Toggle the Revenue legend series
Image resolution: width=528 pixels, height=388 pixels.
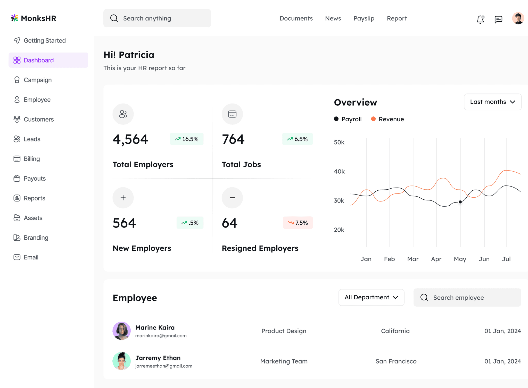[387, 119]
